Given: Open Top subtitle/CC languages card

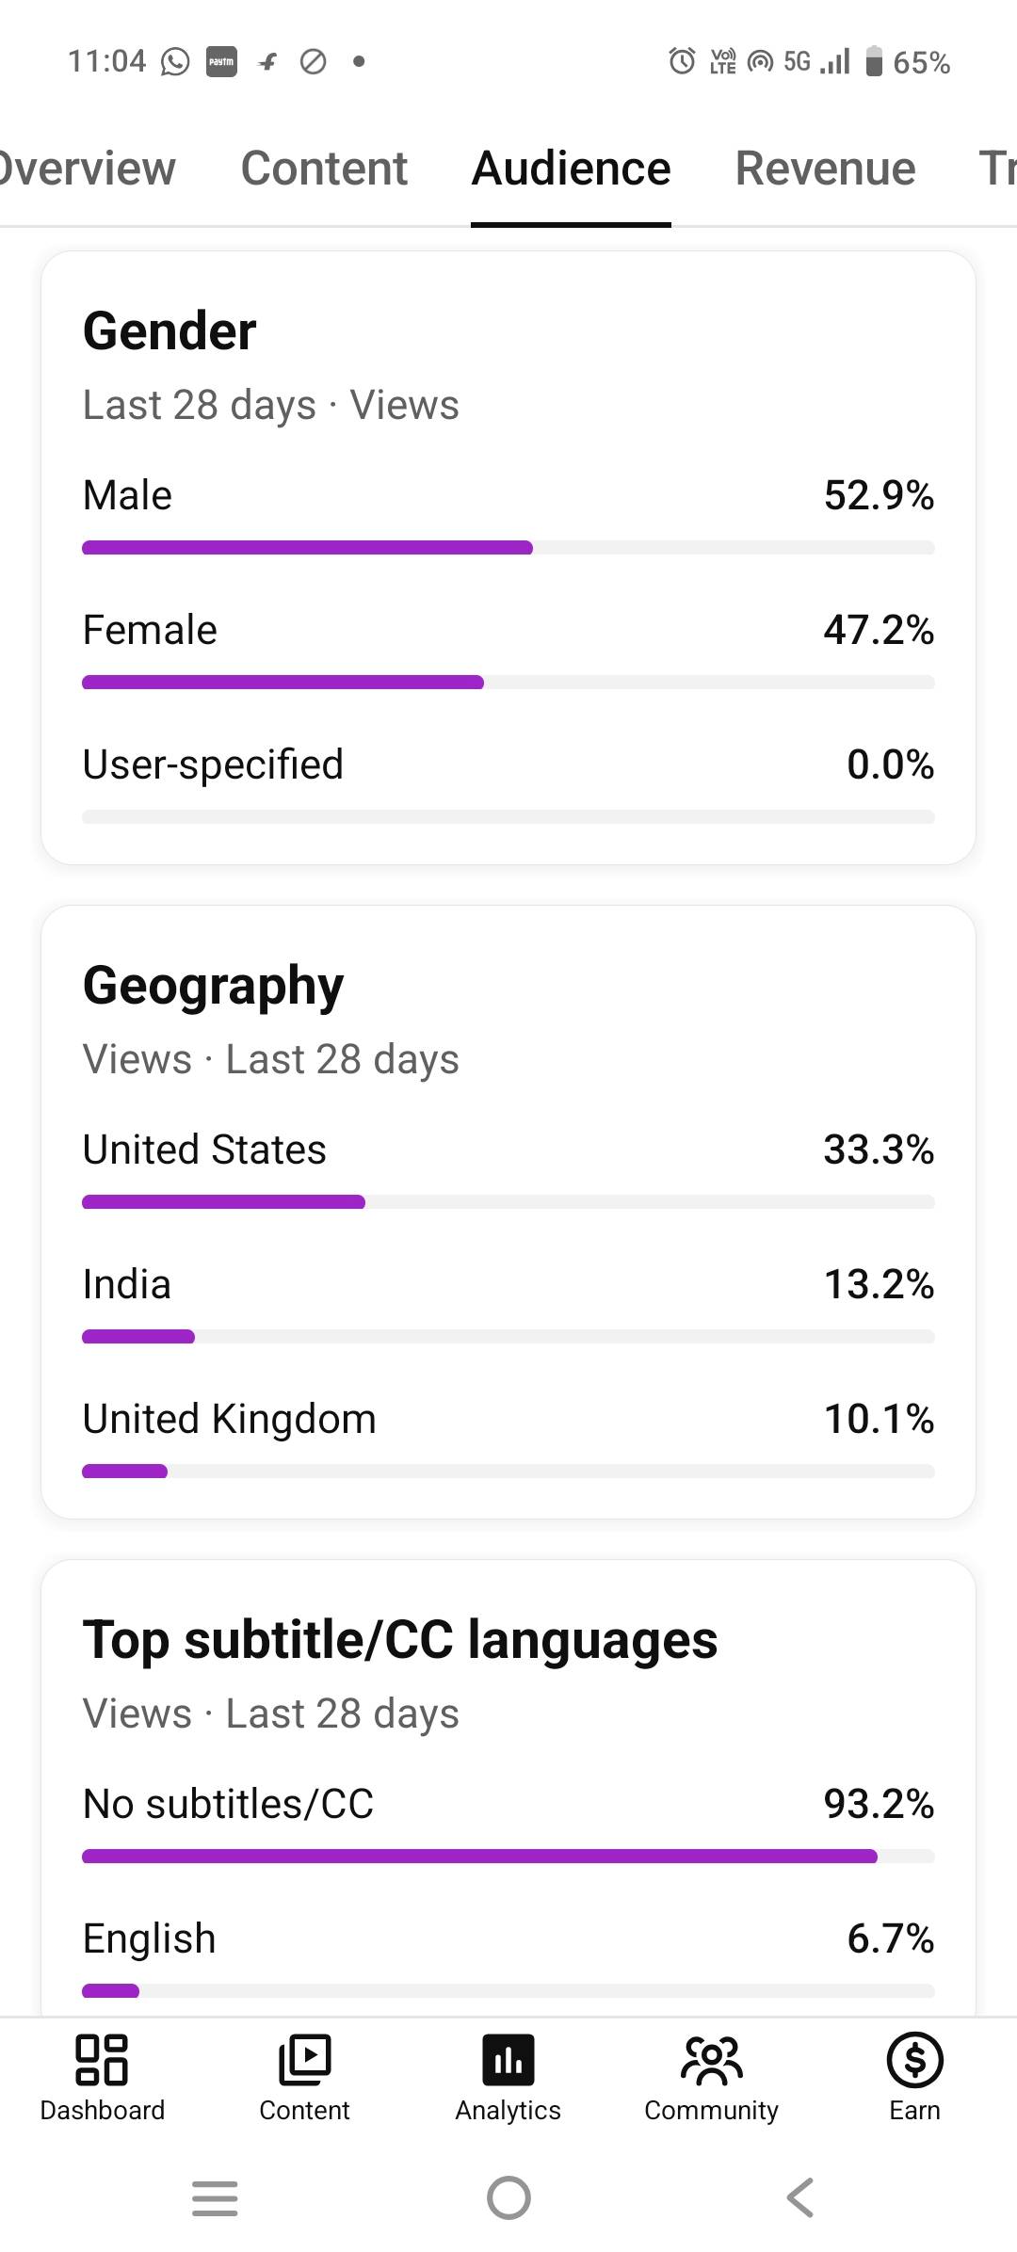Looking at the screenshot, I should tap(400, 1640).
